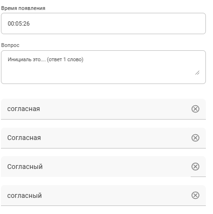Clear the lowercase 'согласный' answer using X icon
The width and height of the screenshot is (213, 214).
click(x=195, y=195)
